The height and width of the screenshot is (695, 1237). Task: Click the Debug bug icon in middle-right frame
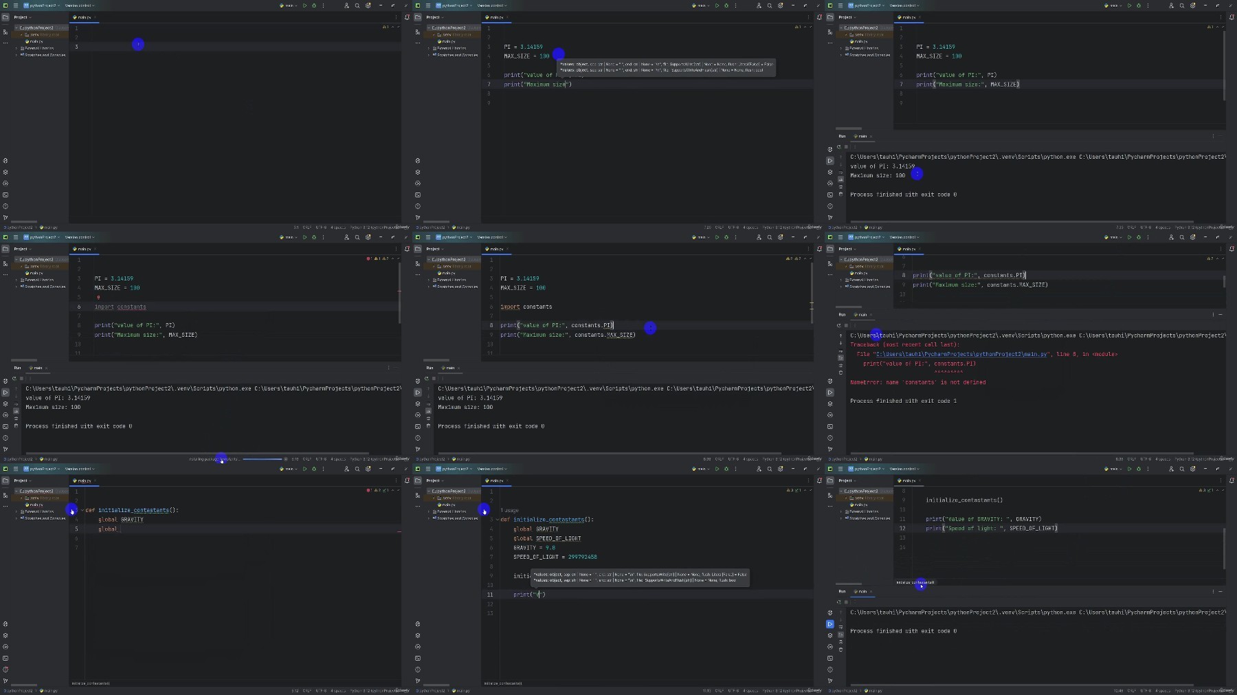(x=1139, y=237)
